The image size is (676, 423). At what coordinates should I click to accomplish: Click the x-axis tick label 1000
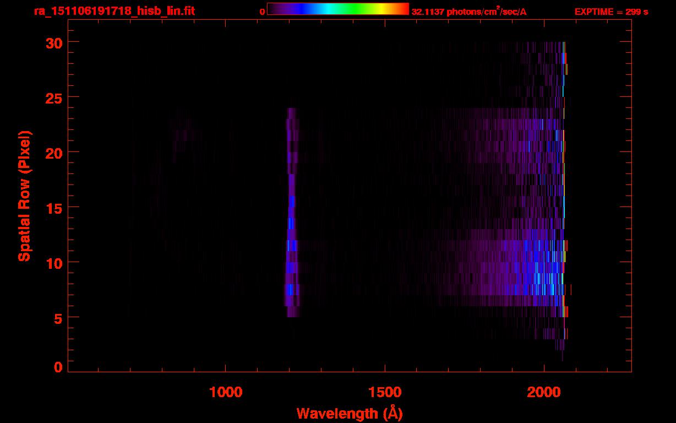click(226, 392)
